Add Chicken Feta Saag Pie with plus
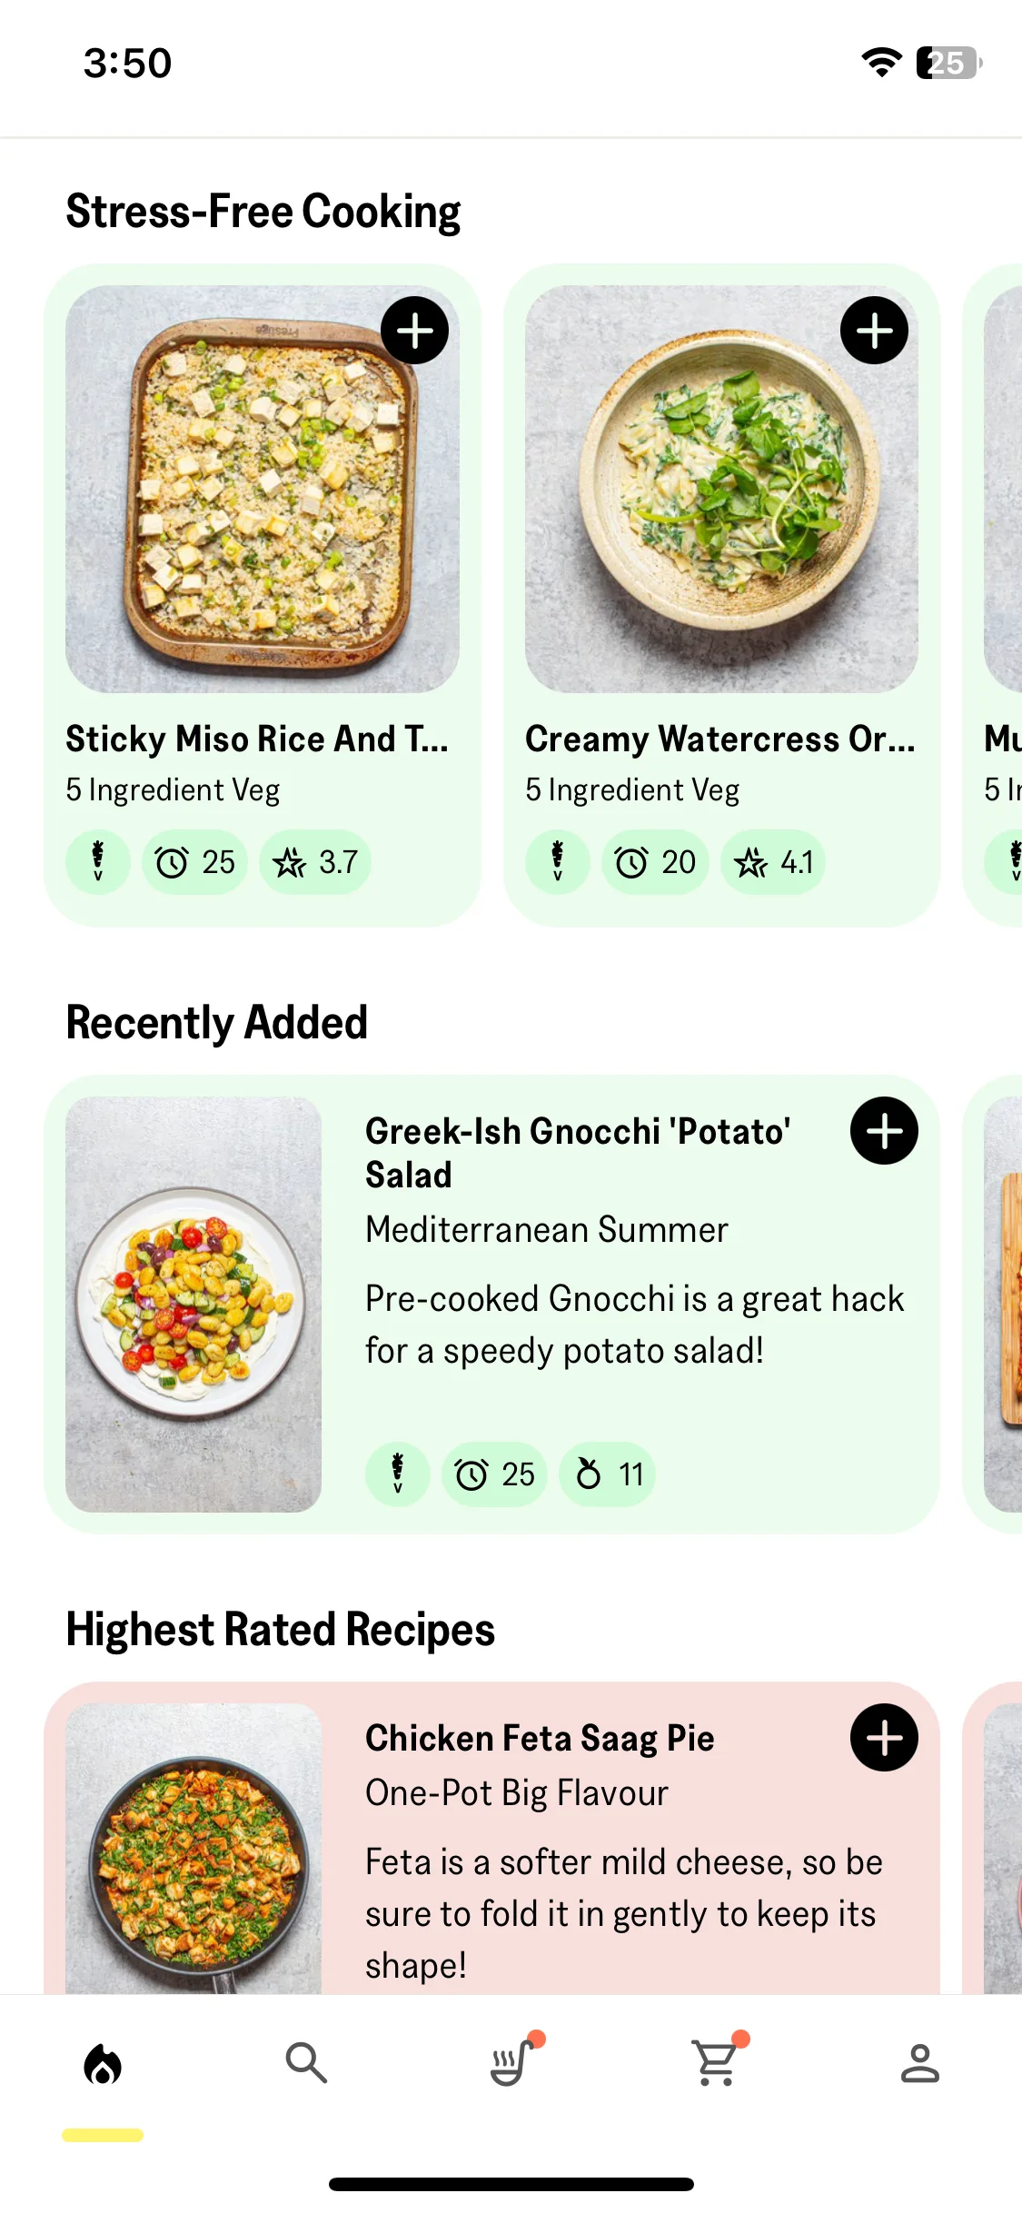The width and height of the screenshot is (1022, 2213). coord(884,1738)
